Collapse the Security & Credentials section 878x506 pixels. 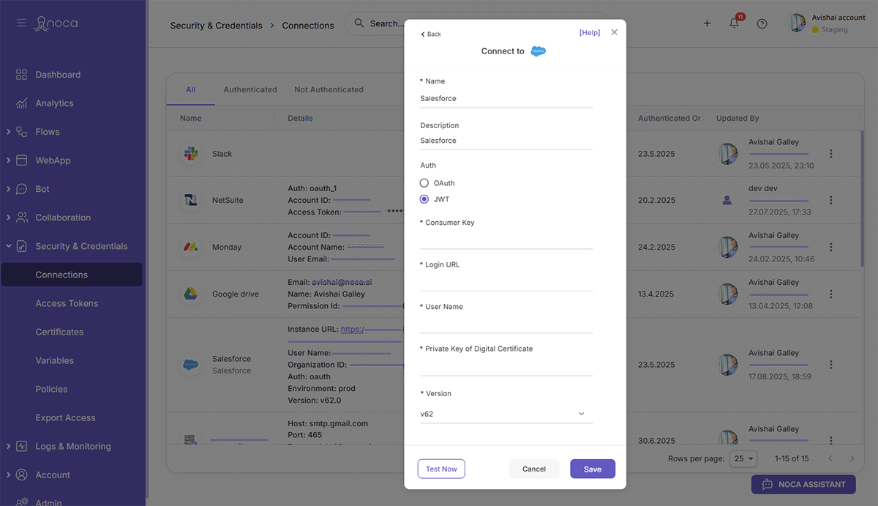coord(9,246)
